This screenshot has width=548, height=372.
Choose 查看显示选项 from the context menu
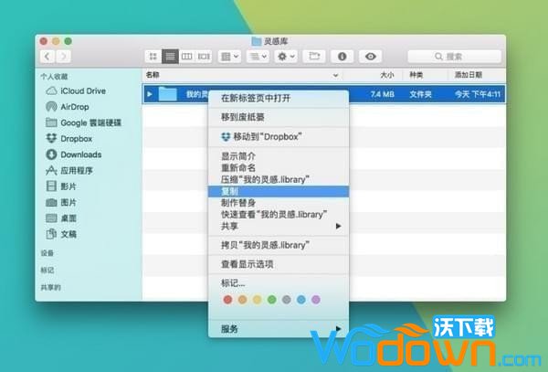[x=279, y=264]
